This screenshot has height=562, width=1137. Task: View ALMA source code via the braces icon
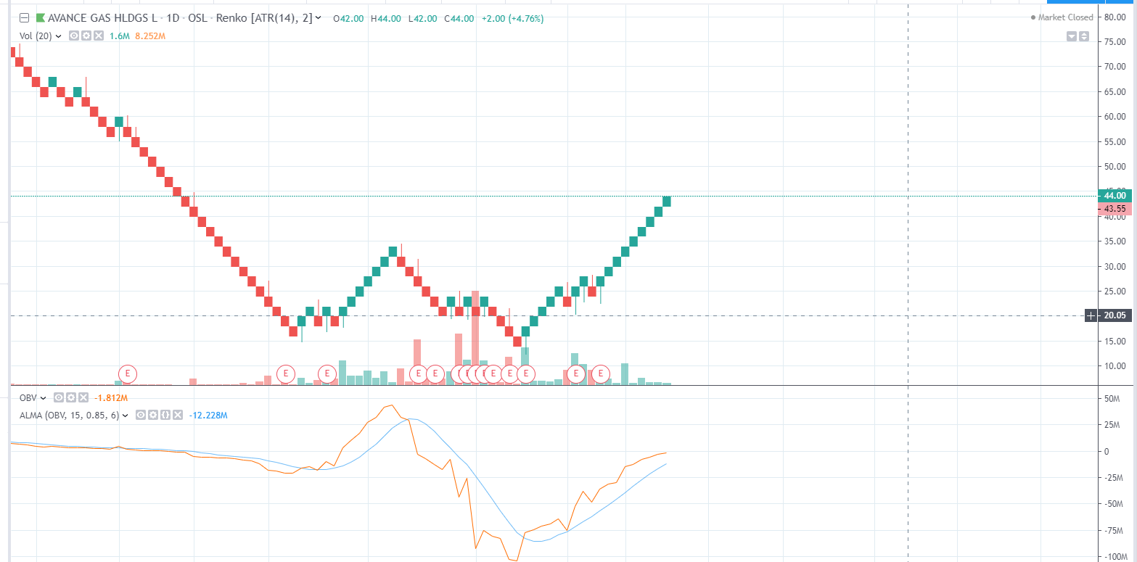[x=165, y=416]
